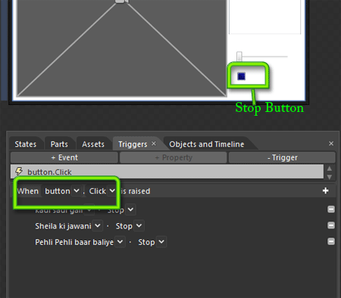The image size is (341, 298).
Task: Switch to the States tab
Action: [26, 144]
